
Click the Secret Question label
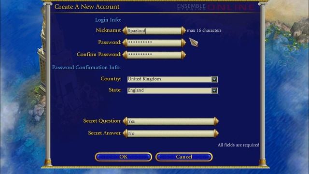[x=102, y=121]
